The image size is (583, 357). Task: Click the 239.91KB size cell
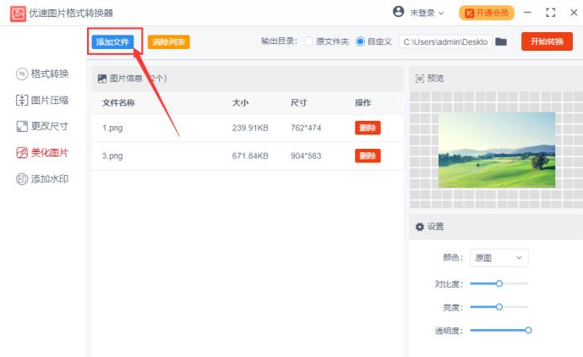[250, 128]
